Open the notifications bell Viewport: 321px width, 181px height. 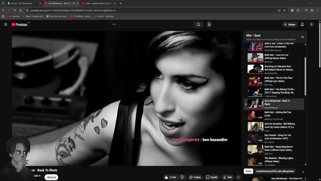[x=302, y=24]
